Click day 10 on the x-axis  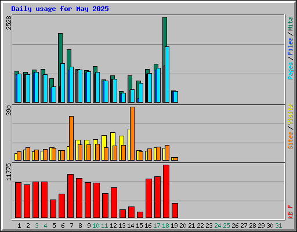click(96, 226)
